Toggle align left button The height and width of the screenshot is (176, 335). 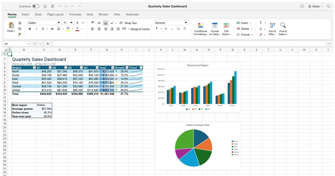(93, 29)
